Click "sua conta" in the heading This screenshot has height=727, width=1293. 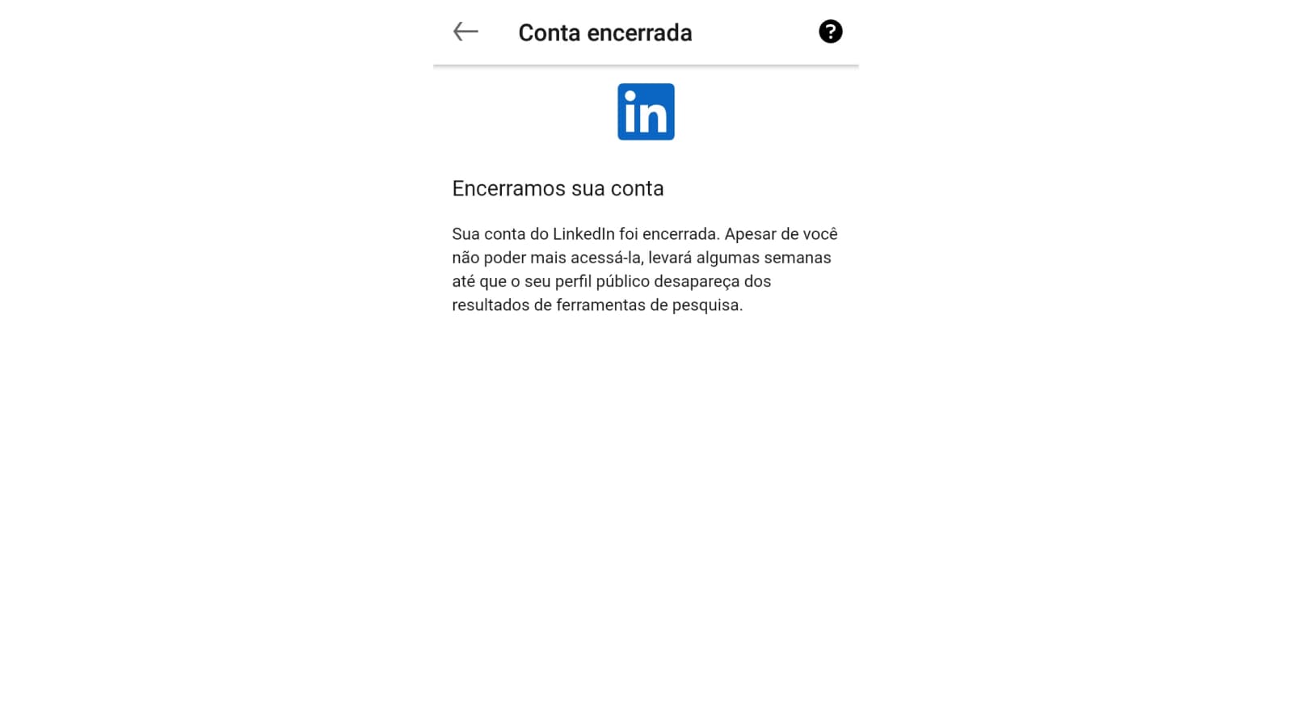pyautogui.click(x=617, y=188)
